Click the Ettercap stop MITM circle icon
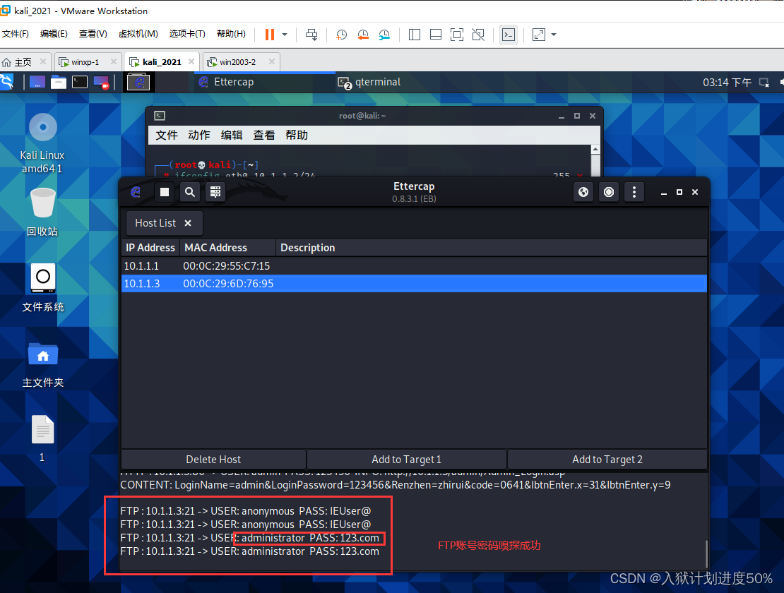 (x=609, y=192)
